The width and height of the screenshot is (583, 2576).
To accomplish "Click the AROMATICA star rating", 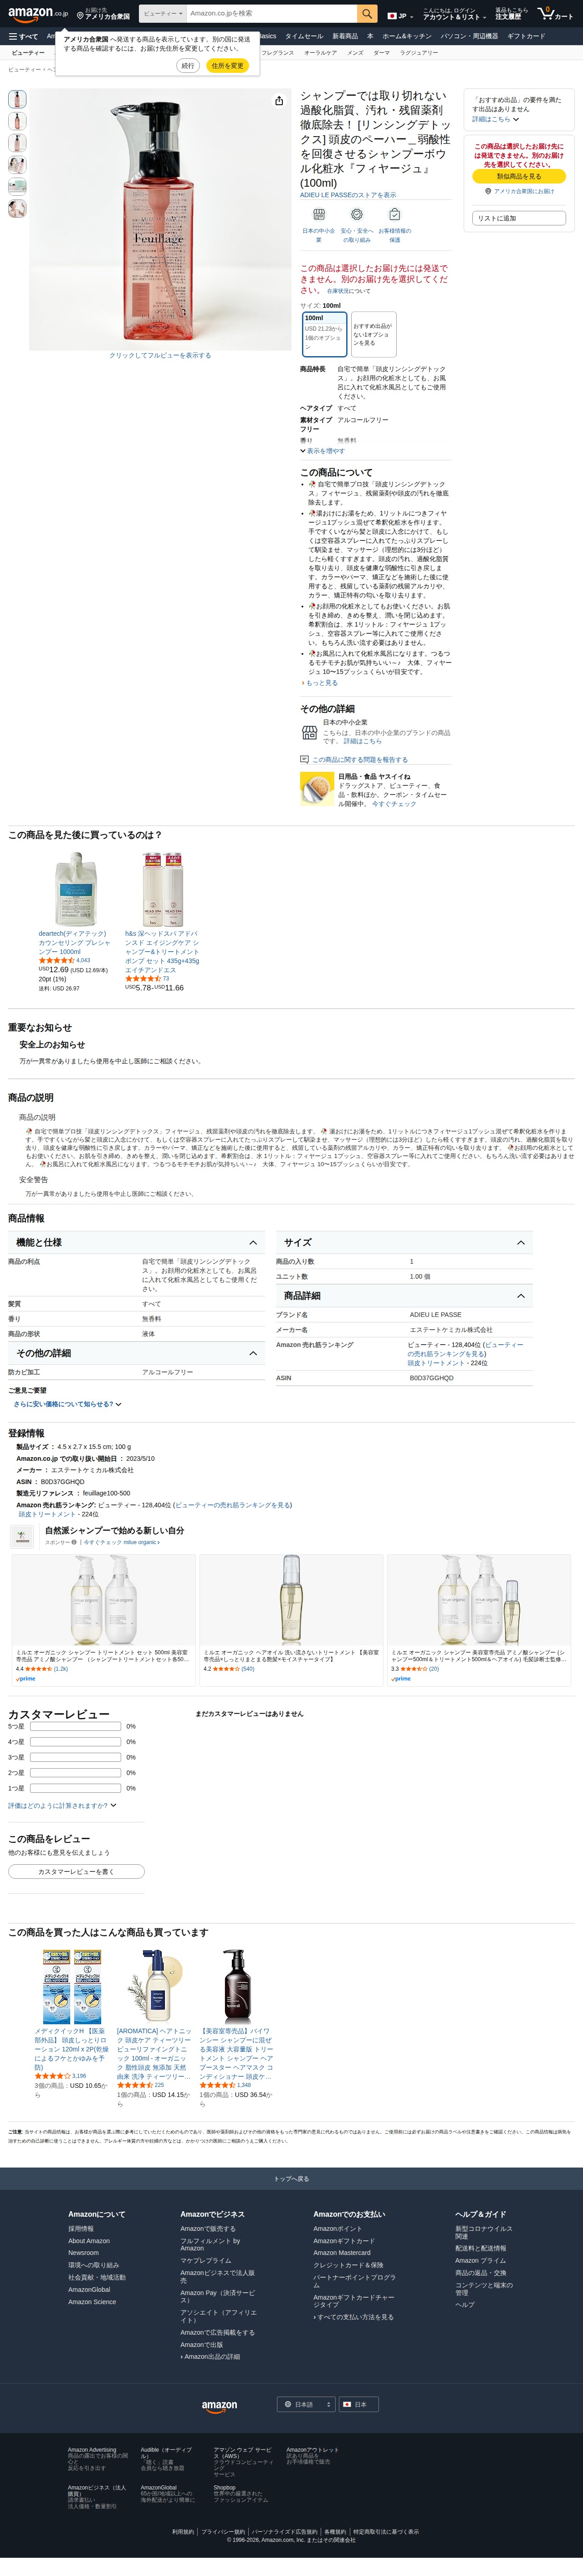I will tap(135, 2085).
